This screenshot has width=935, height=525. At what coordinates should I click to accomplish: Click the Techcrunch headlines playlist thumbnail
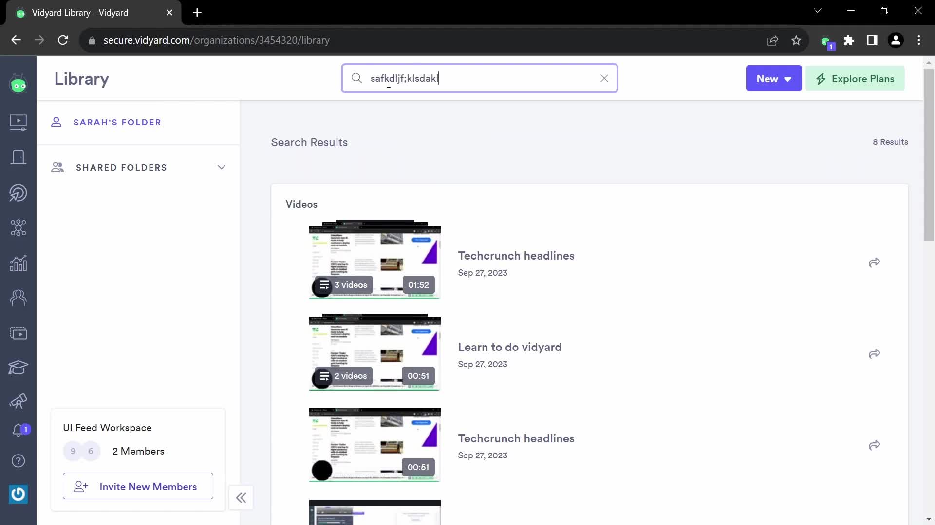tap(375, 260)
